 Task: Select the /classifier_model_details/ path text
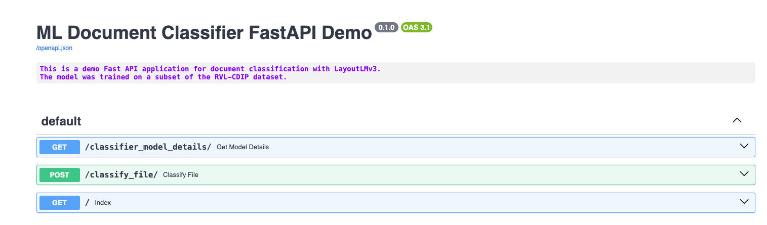148,147
